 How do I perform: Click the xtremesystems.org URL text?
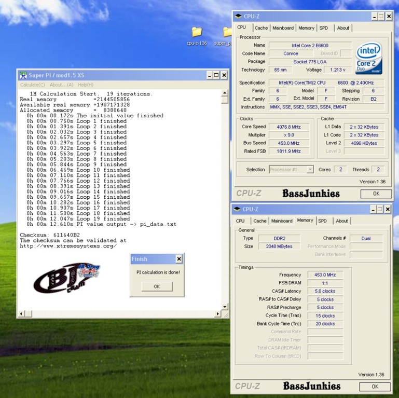pyautogui.click(x=68, y=246)
